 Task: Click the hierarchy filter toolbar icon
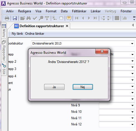pyautogui.click(x=47, y=18)
